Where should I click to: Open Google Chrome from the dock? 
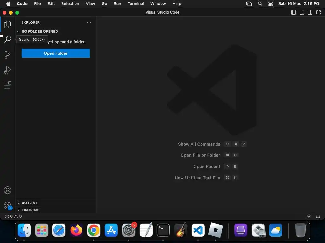(x=94, y=230)
